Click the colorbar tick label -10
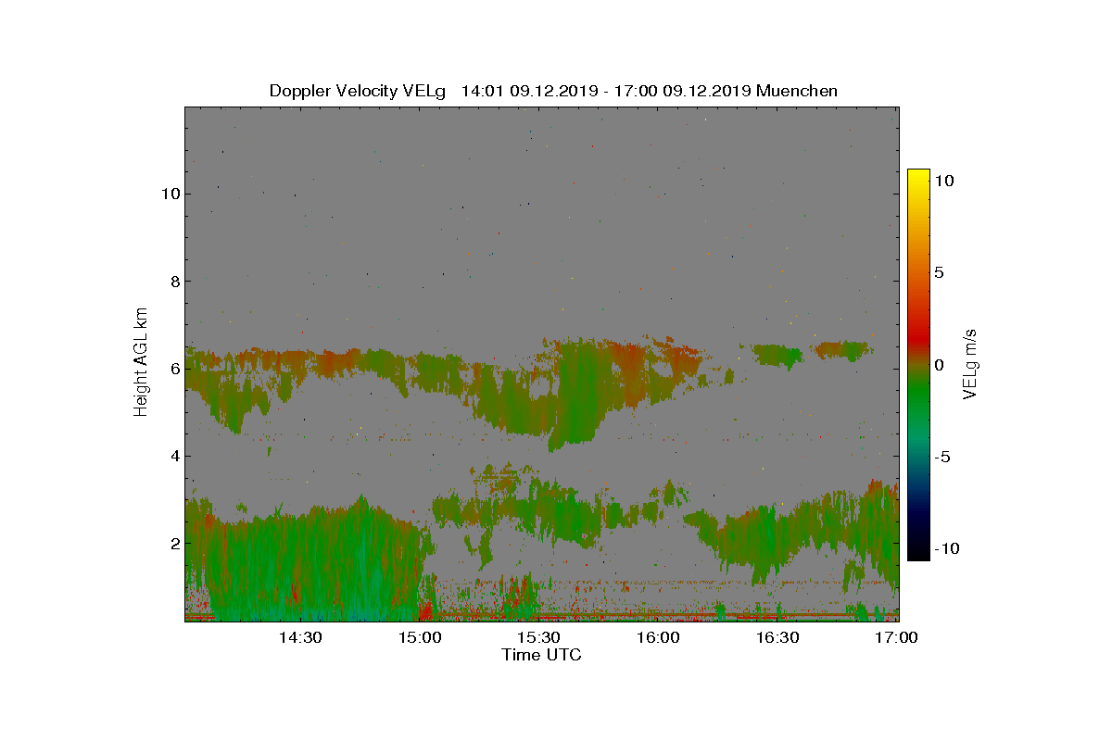1112x741 pixels. [947, 548]
